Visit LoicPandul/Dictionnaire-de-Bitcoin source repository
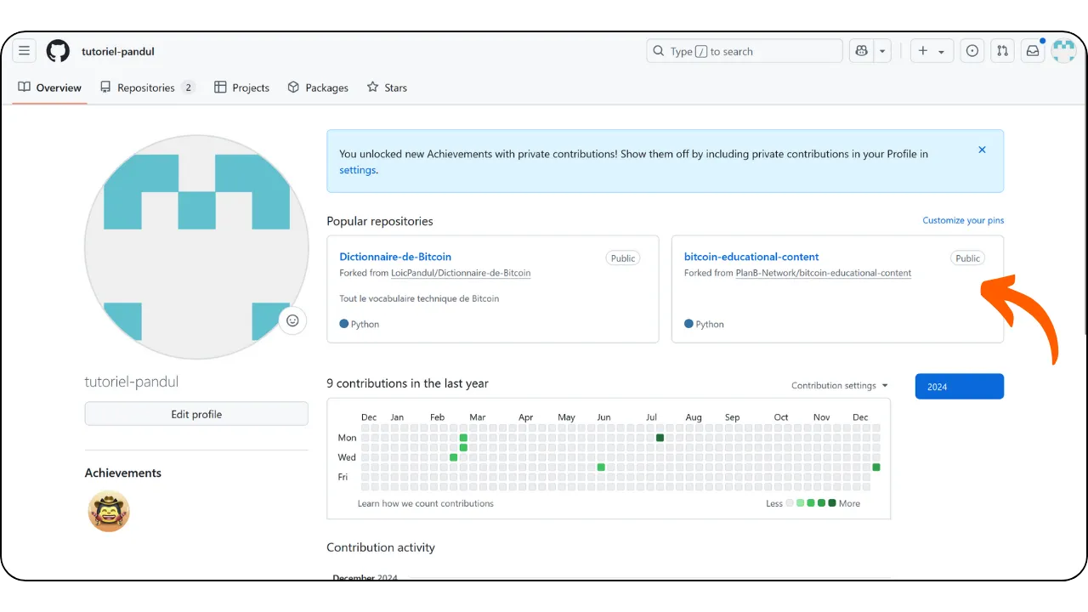 pos(461,273)
